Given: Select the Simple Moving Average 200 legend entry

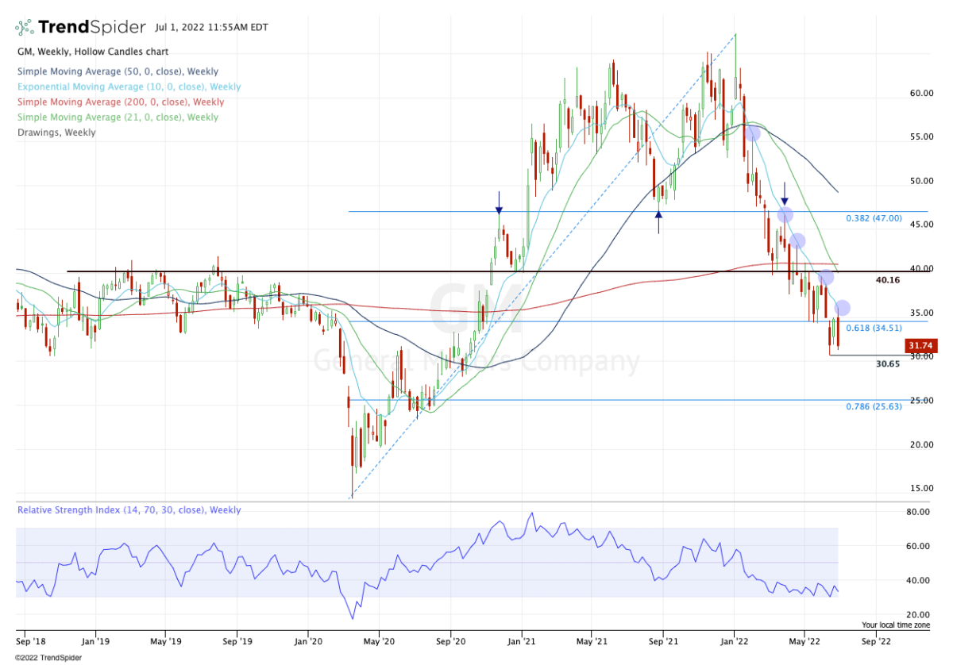Looking at the screenshot, I should pyautogui.click(x=120, y=102).
